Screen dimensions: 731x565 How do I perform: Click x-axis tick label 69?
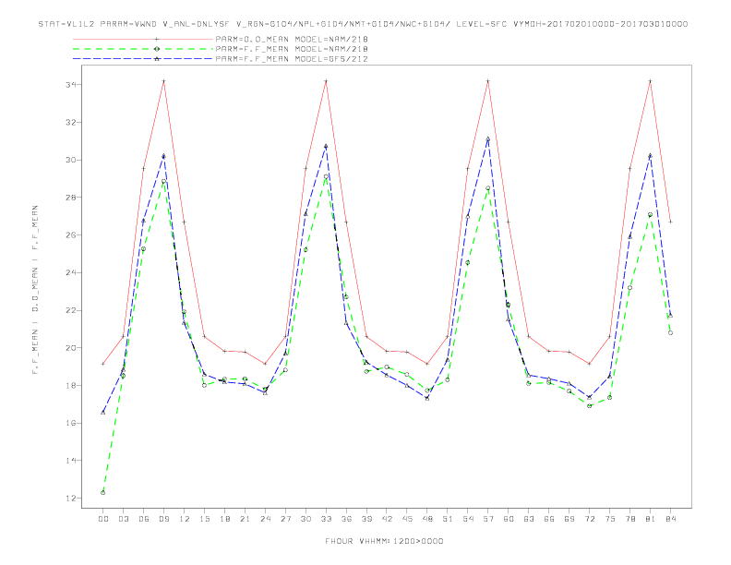[x=569, y=519]
